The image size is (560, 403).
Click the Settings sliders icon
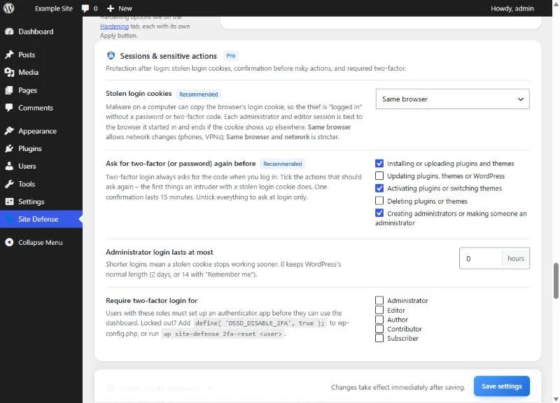9,201
